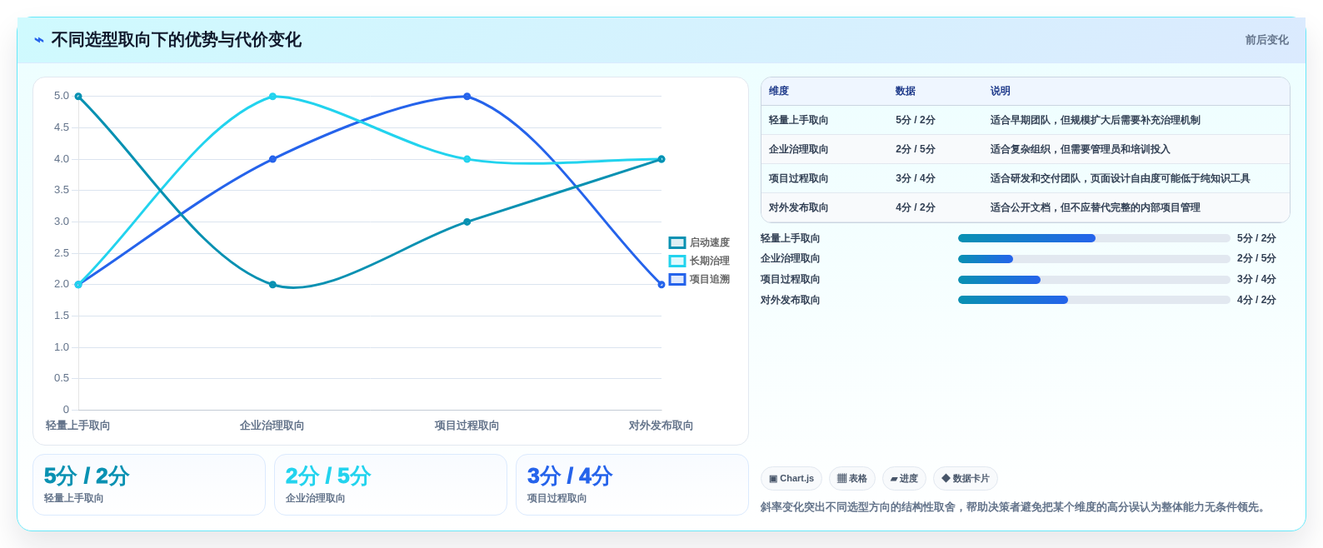This screenshot has width=1323, height=548.
Task: Click description starting 适合公开文档
Action: (1095, 207)
